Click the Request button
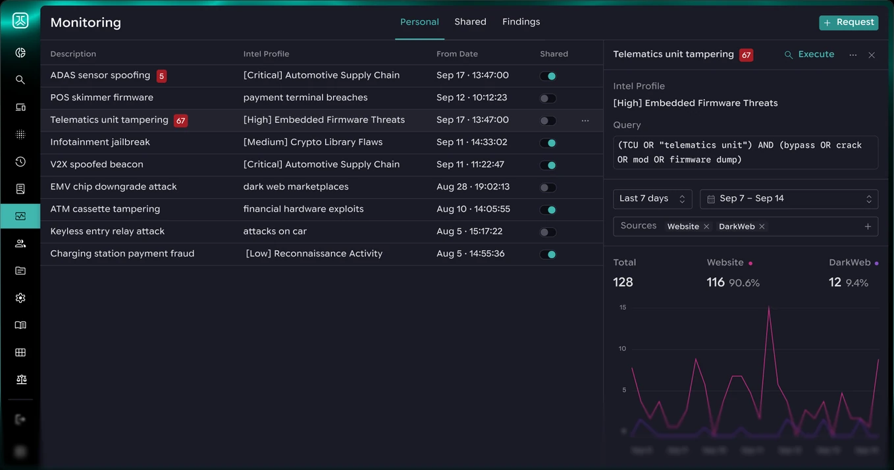Viewport: 894px width, 470px height. pos(849,22)
